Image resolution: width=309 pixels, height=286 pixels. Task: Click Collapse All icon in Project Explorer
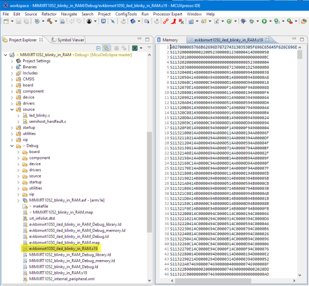pyautogui.click(x=98, y=48)
